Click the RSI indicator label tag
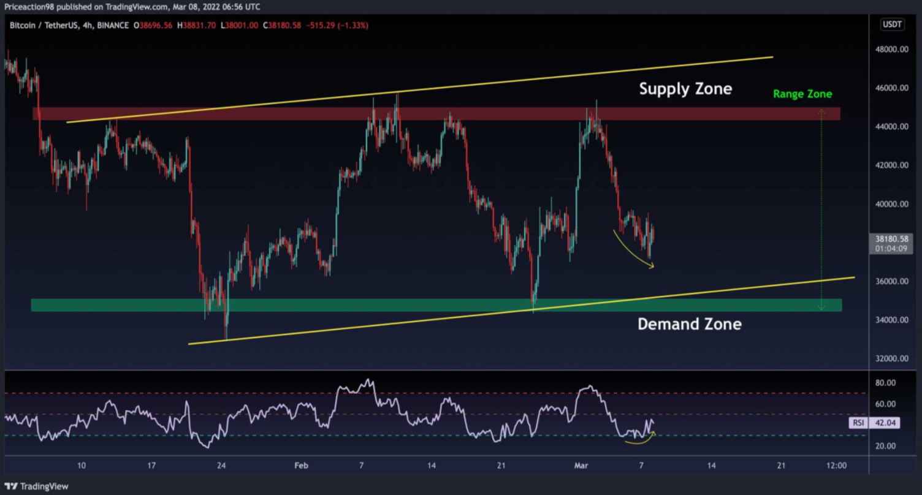Image resolution: width=922 pixels, height=495 pixels. (x=857, y=423)
